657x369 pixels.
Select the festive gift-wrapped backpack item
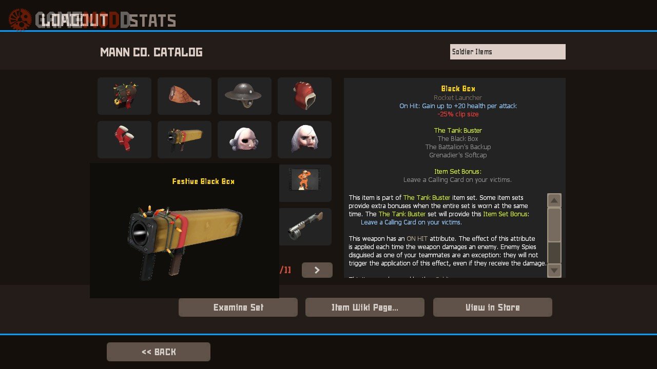click(x=124, y=96)
